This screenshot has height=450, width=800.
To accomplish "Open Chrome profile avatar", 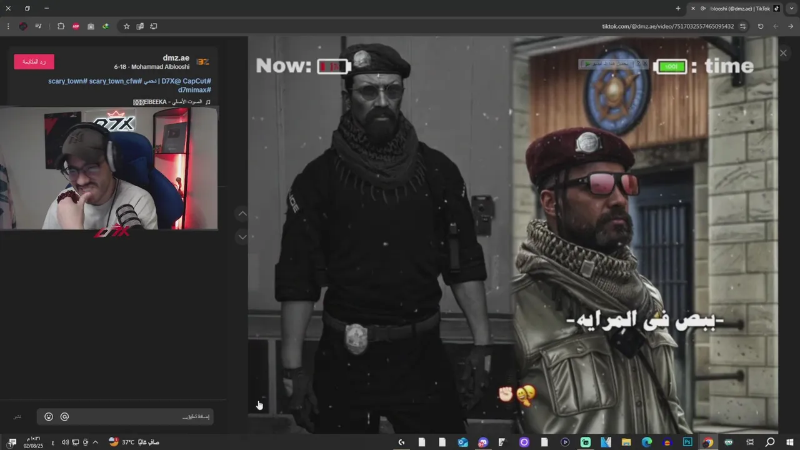I will [x=23, y=26].
